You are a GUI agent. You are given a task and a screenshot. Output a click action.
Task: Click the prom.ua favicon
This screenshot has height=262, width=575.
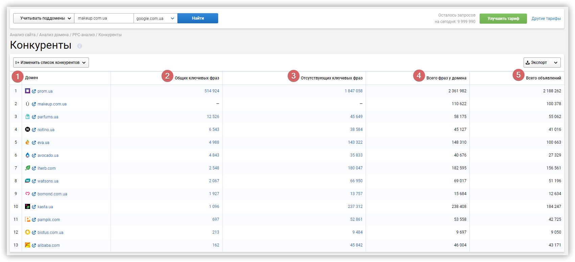coord(27,91)
